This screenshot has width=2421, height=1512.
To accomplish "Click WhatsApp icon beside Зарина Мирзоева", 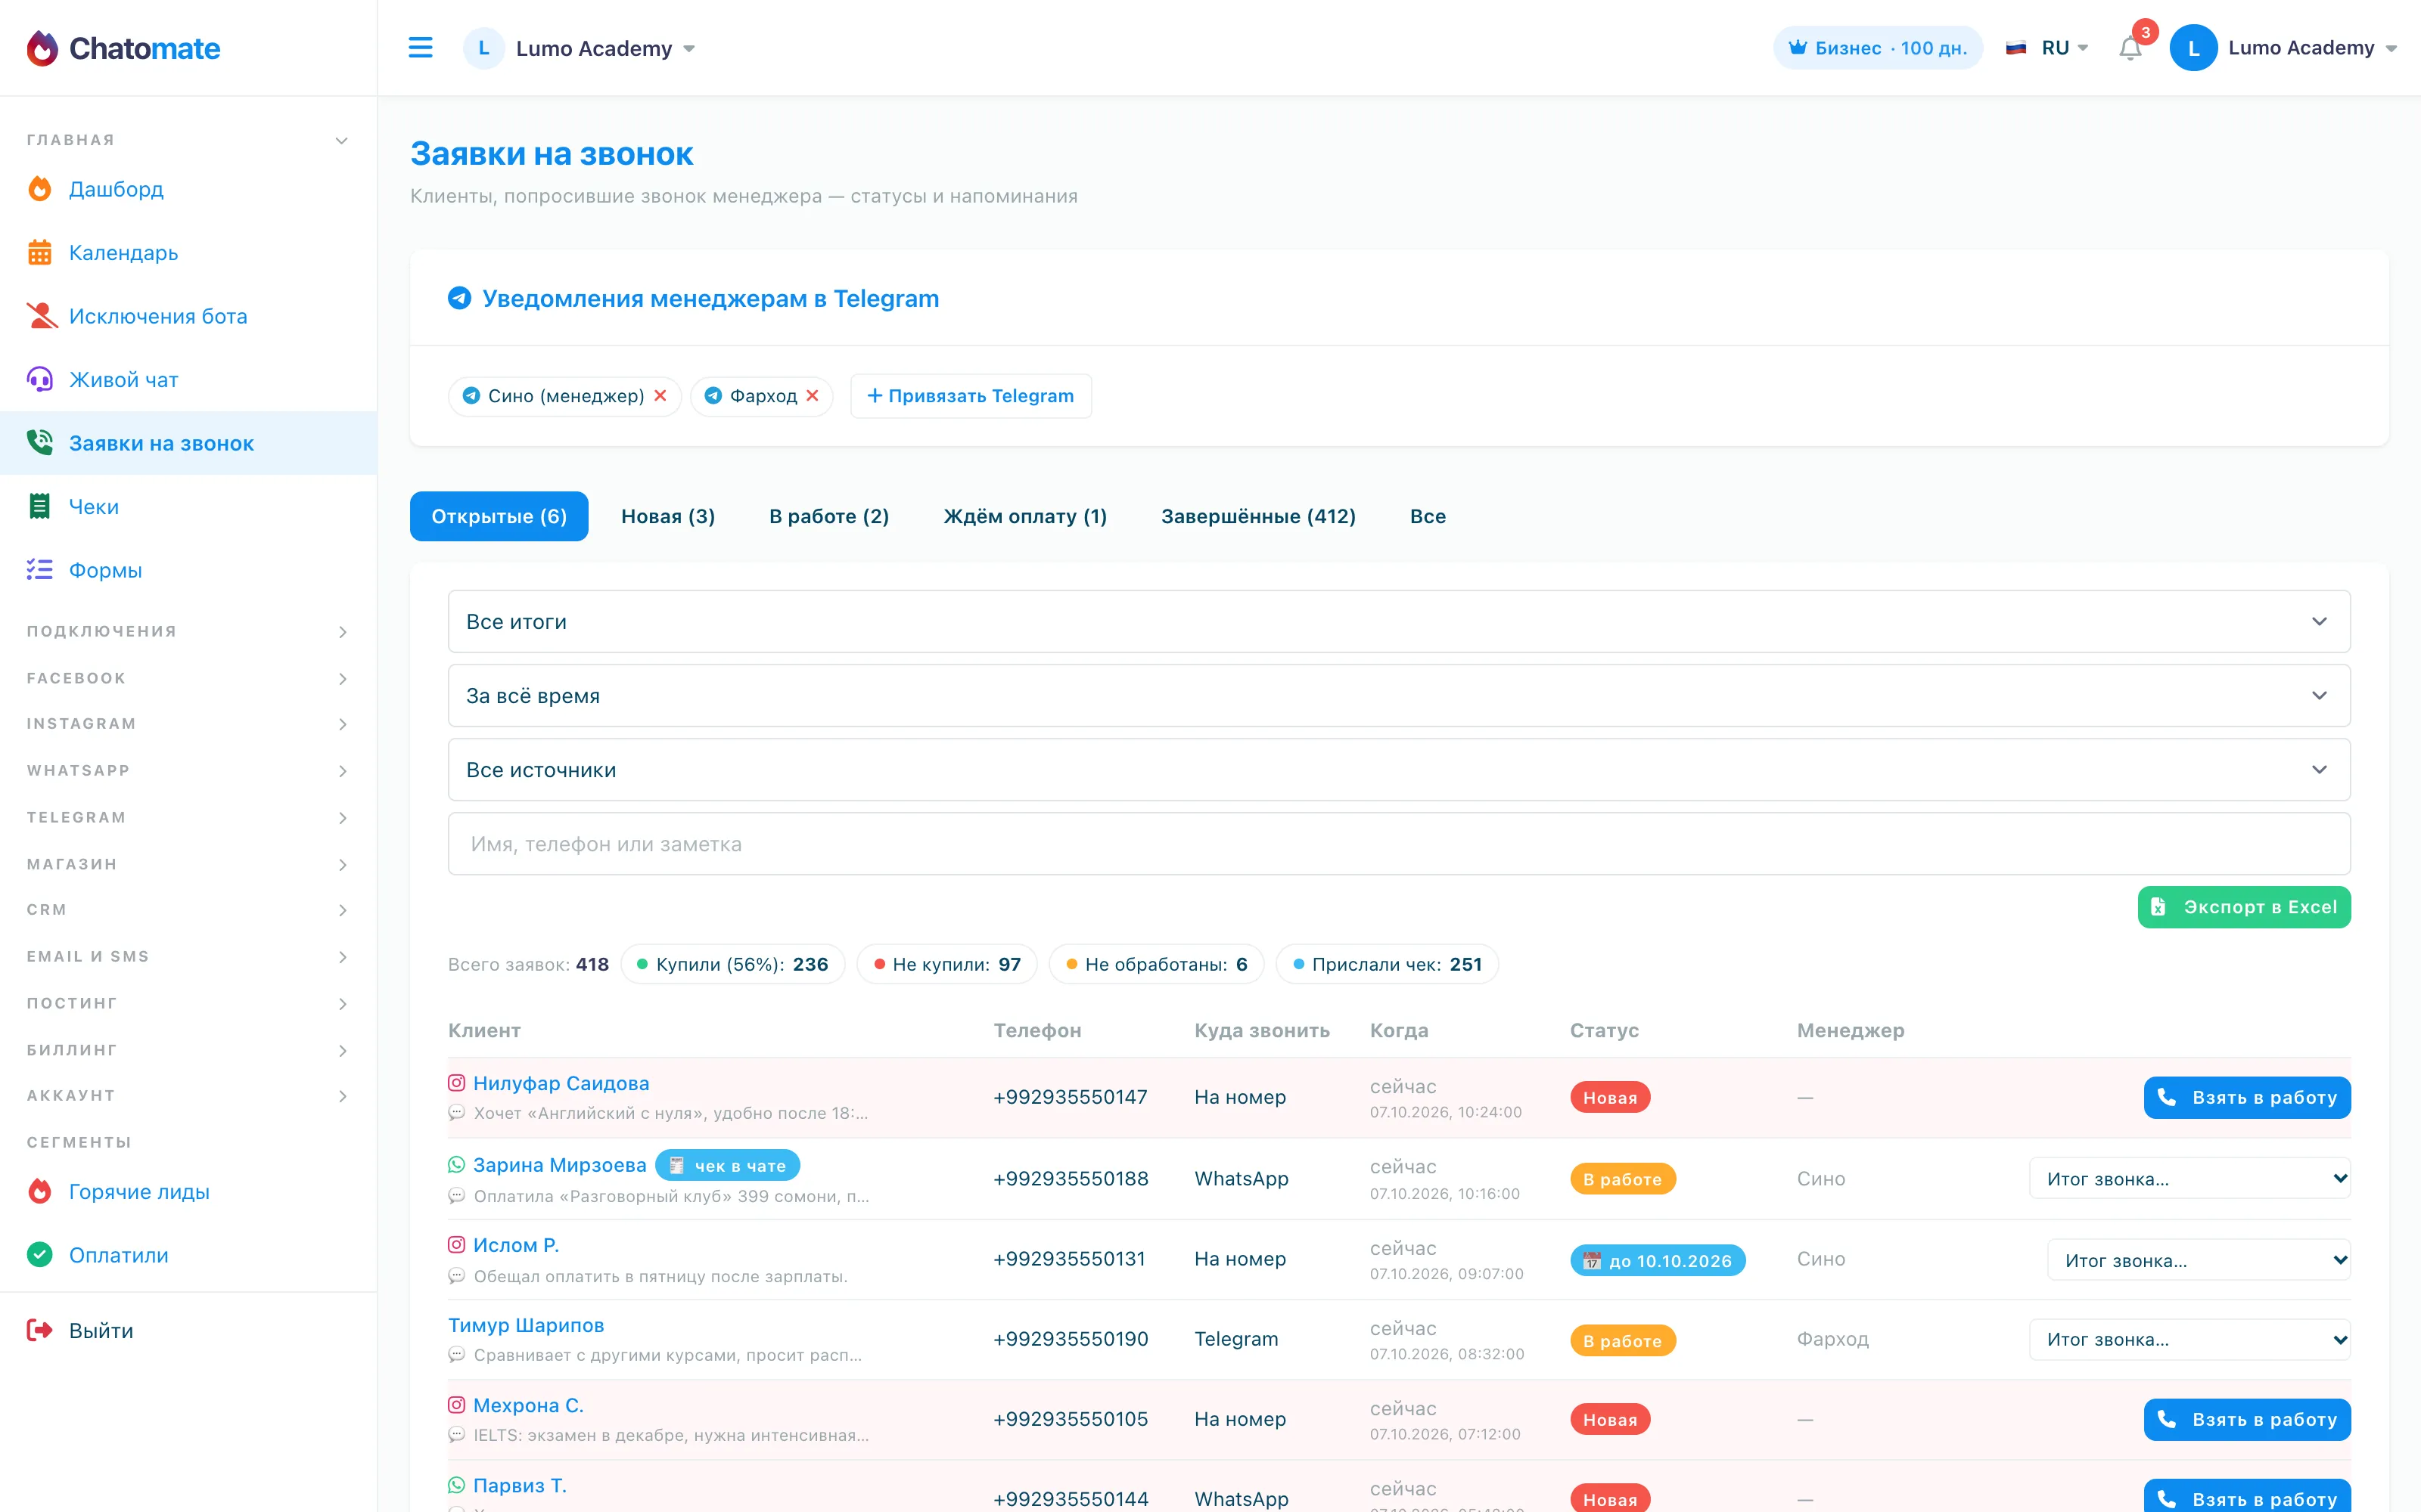I will (x=456, y=1165).
